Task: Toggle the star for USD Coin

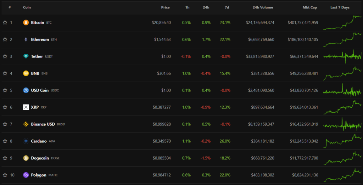Action: click(x=5, y=90)
